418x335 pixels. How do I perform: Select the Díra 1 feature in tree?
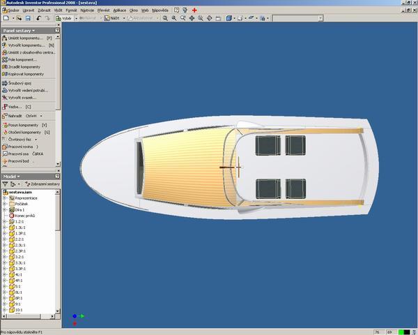coord(20,209)
